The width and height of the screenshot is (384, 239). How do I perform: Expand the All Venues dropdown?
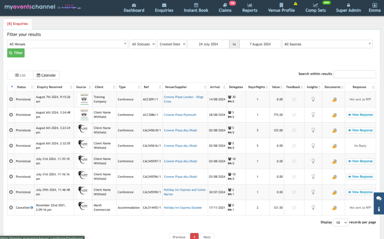coord(68,44)
